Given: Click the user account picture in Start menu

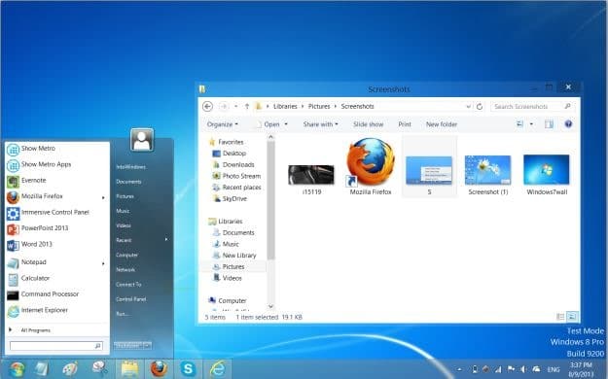Looking at the screenshot, I should (x=142, y=140).
